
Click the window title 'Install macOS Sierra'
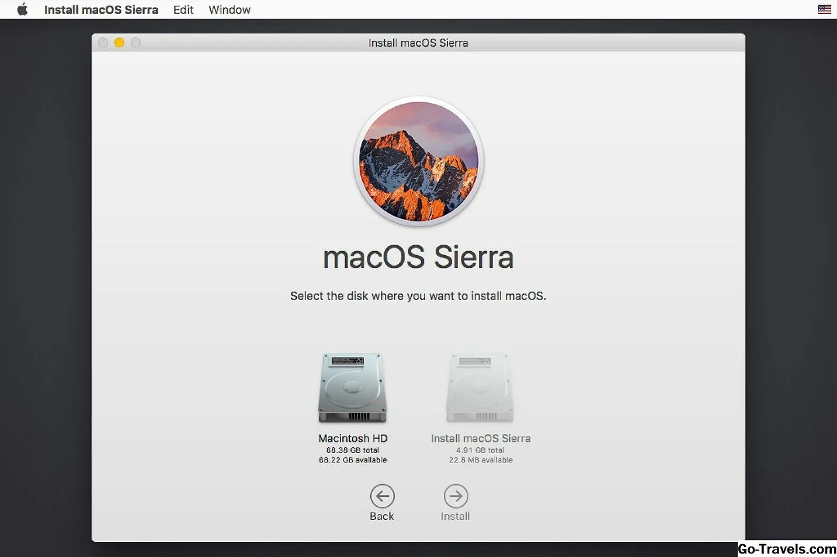418,43
